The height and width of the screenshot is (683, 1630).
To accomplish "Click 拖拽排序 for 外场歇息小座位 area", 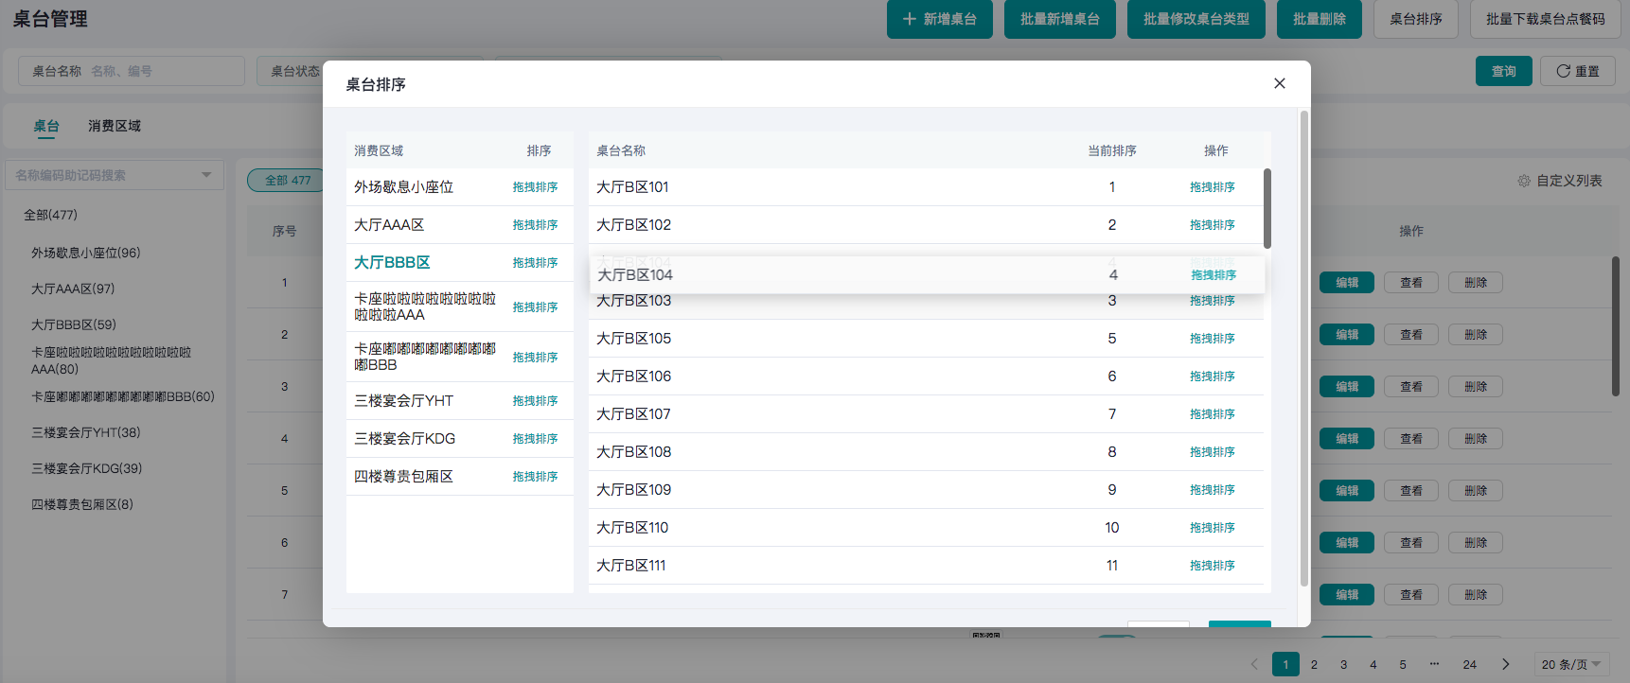I will (x=536, y=187).
